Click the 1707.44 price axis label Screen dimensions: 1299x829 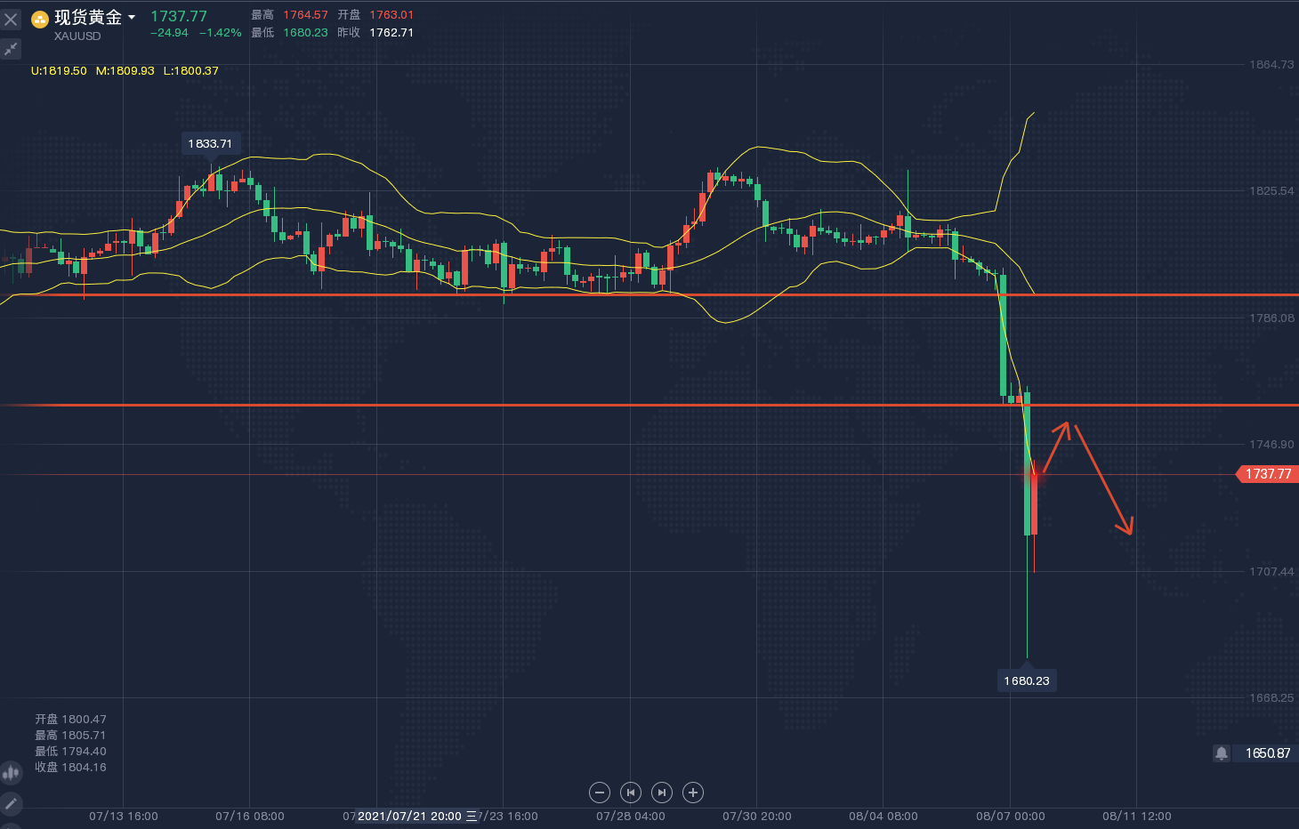tap(1271, 572)
